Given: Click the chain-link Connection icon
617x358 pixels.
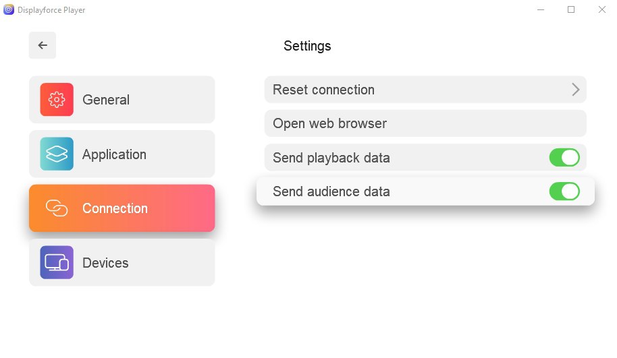Looking at the screenshot, I should pyautogui.click(x=57, y=208).
